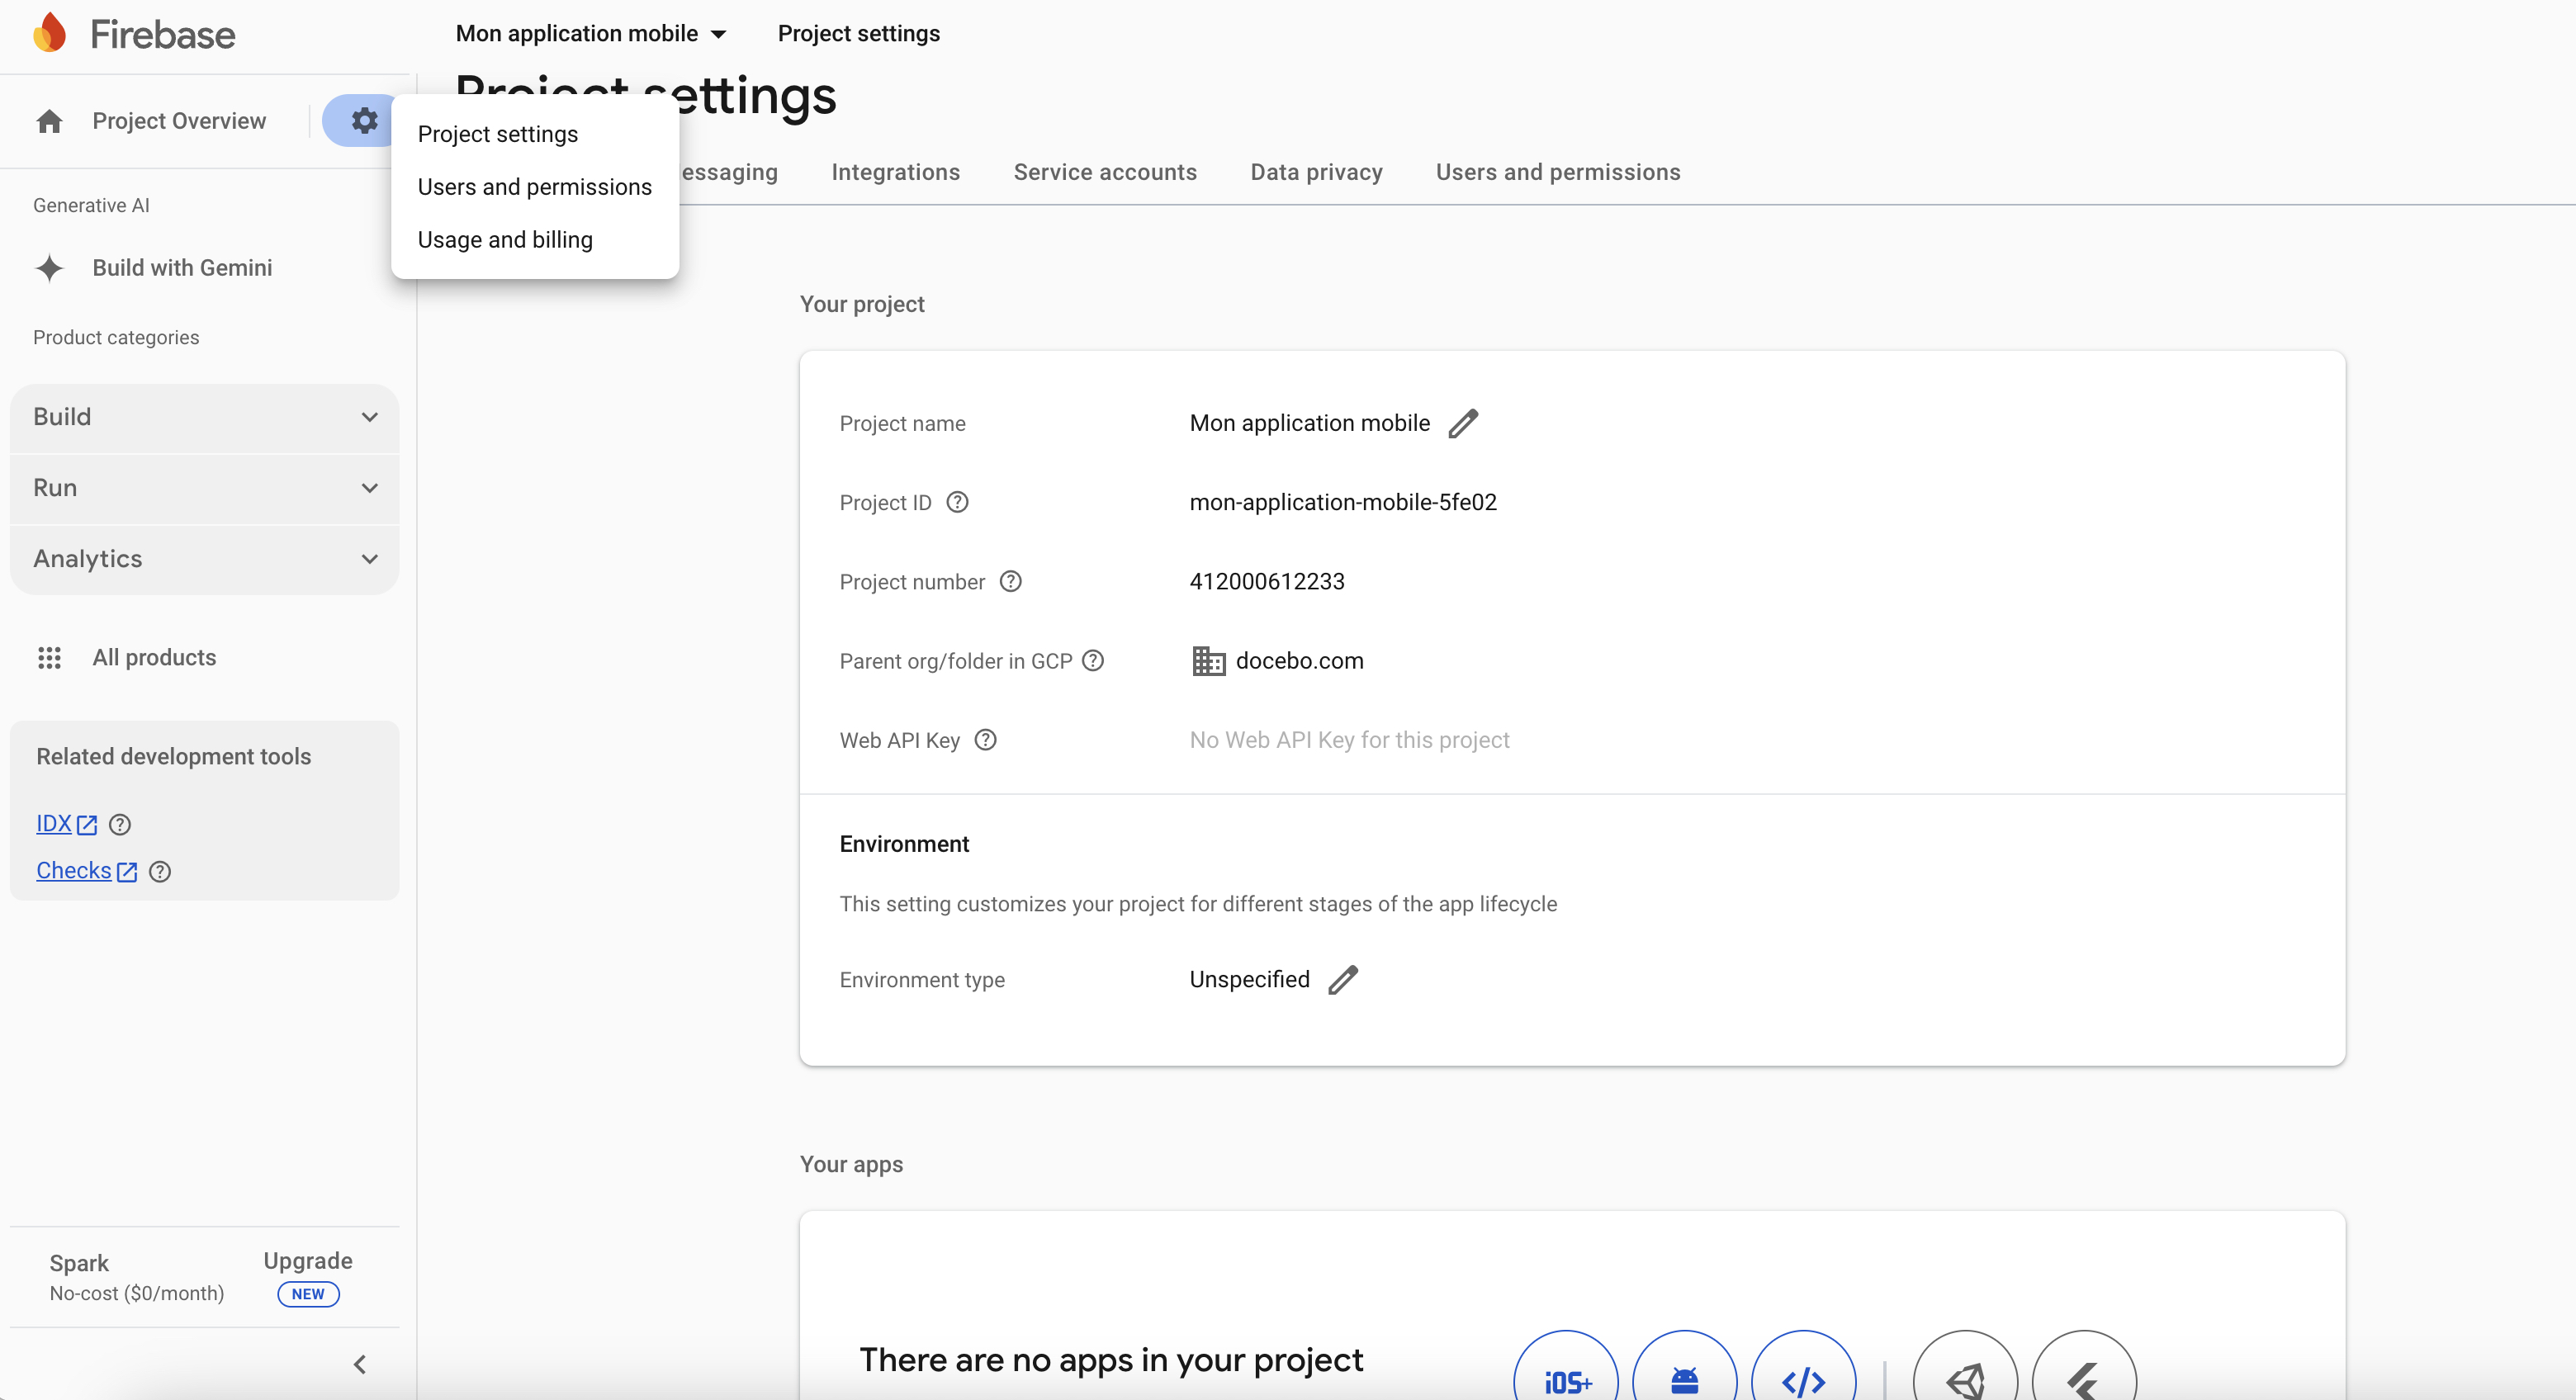Image resolution: width=2576 pixels, height=1400 pixels.
Task: Switch to the Service accounts tab
Action: (1104, 171)
